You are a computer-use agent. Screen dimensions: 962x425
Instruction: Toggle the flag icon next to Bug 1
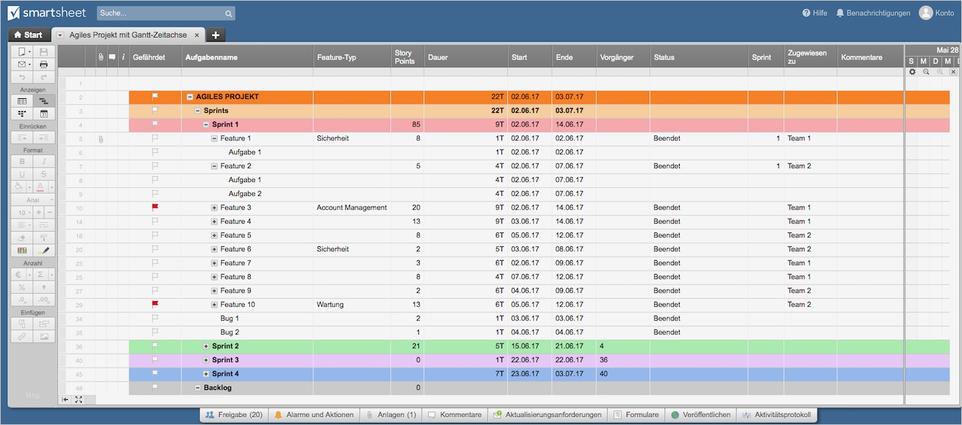[x=156, y=318]
